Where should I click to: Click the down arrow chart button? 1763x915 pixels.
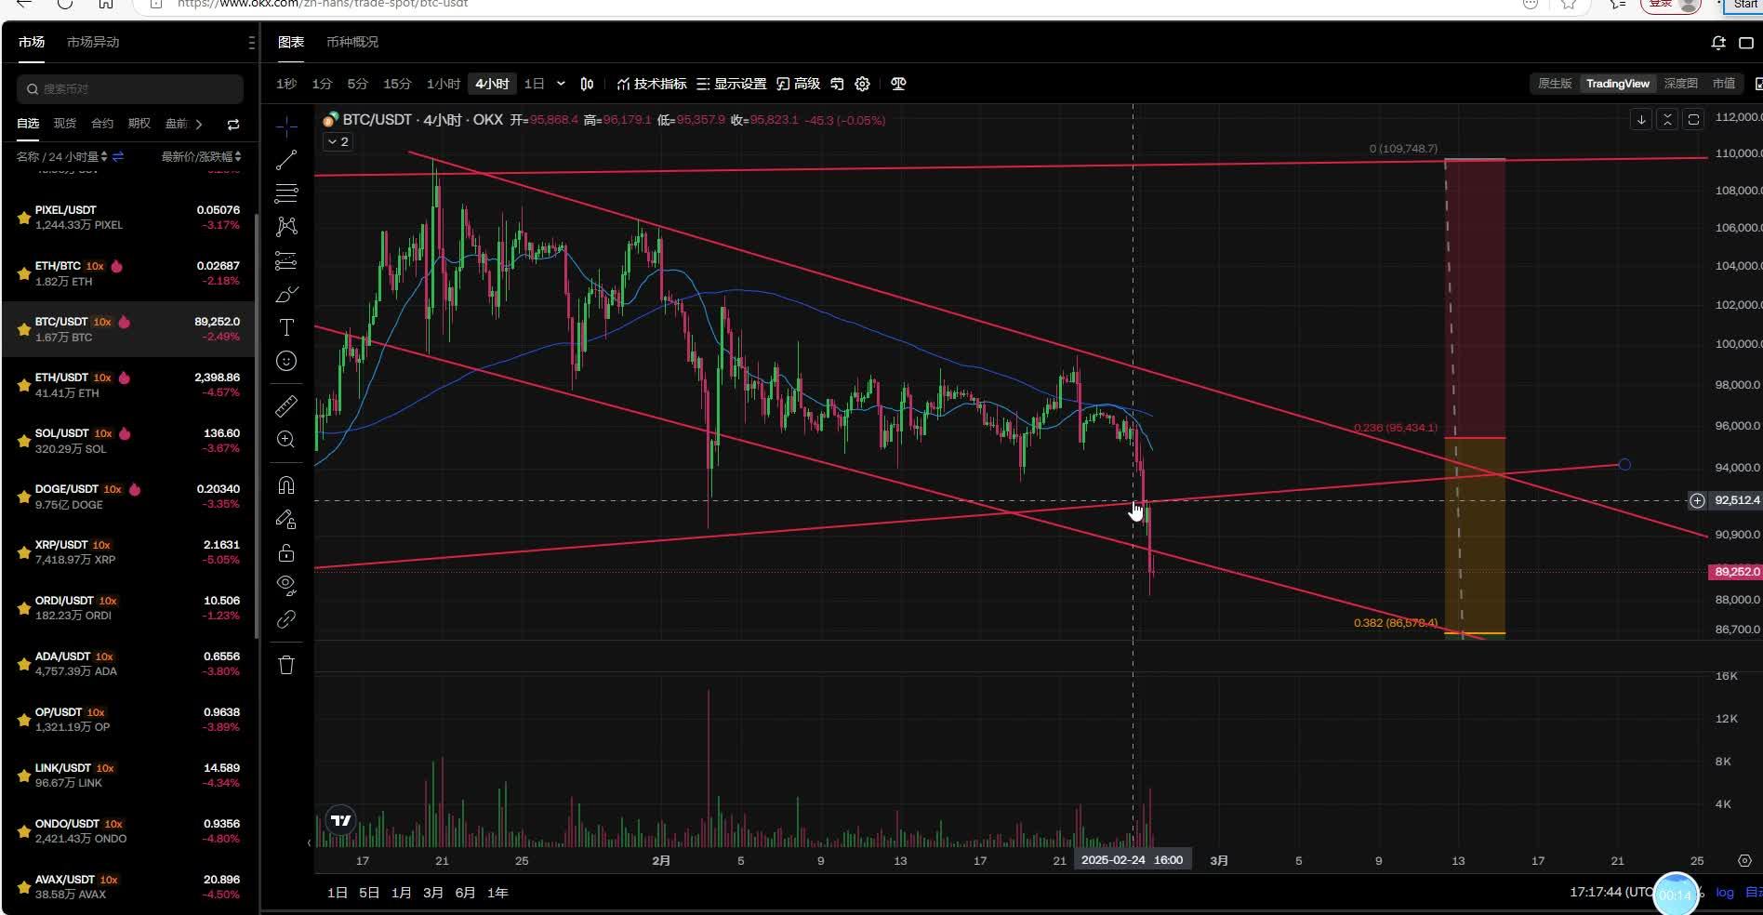[1641, 119]
